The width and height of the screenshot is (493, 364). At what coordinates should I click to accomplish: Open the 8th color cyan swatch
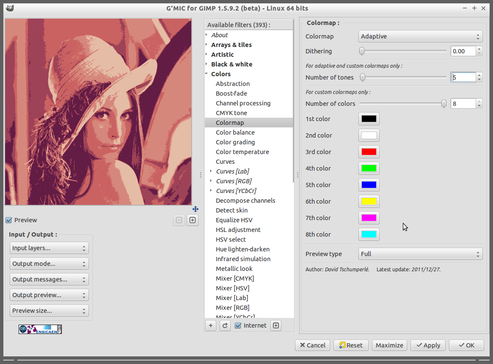(x=369, y=234)
